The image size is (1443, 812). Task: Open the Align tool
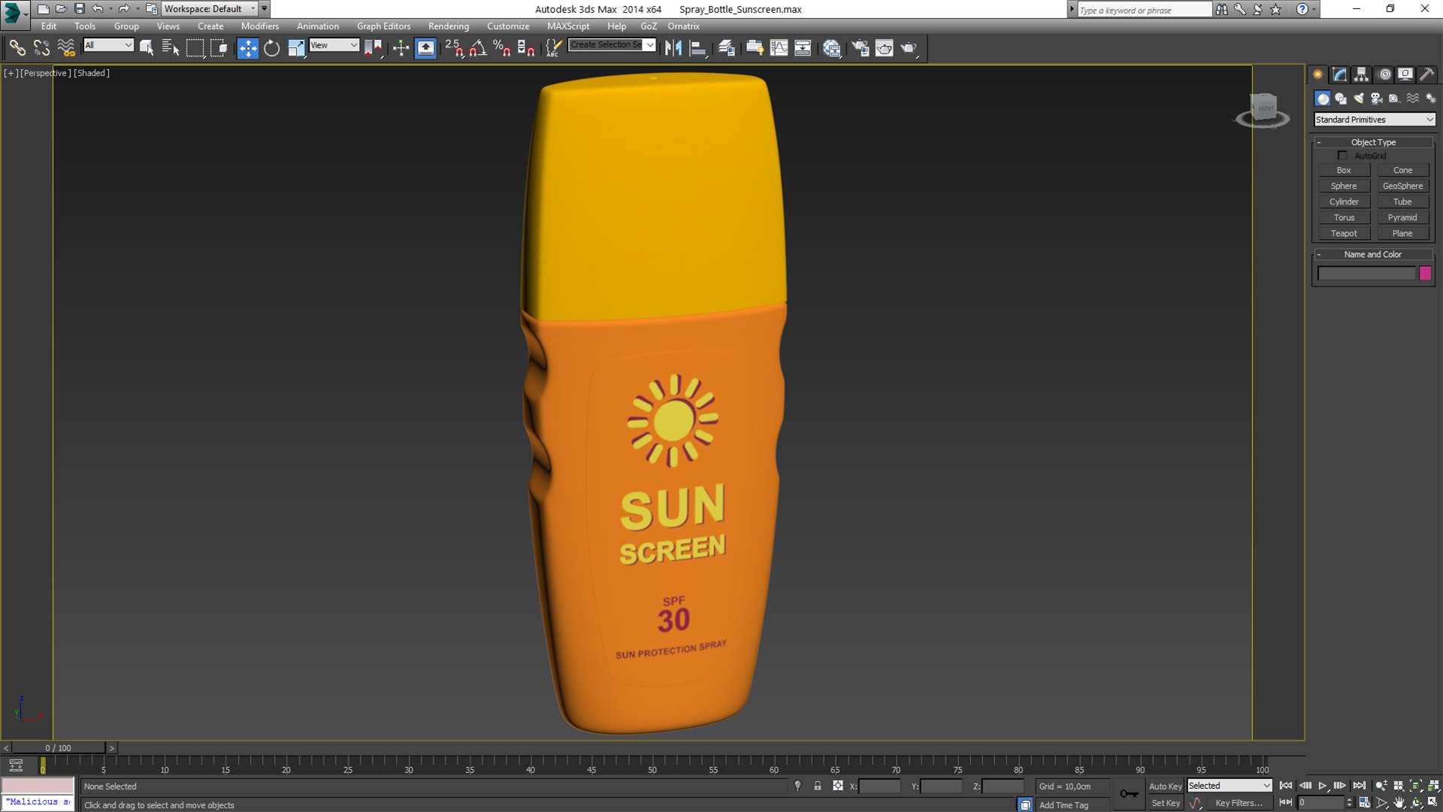tap(698, 48)
